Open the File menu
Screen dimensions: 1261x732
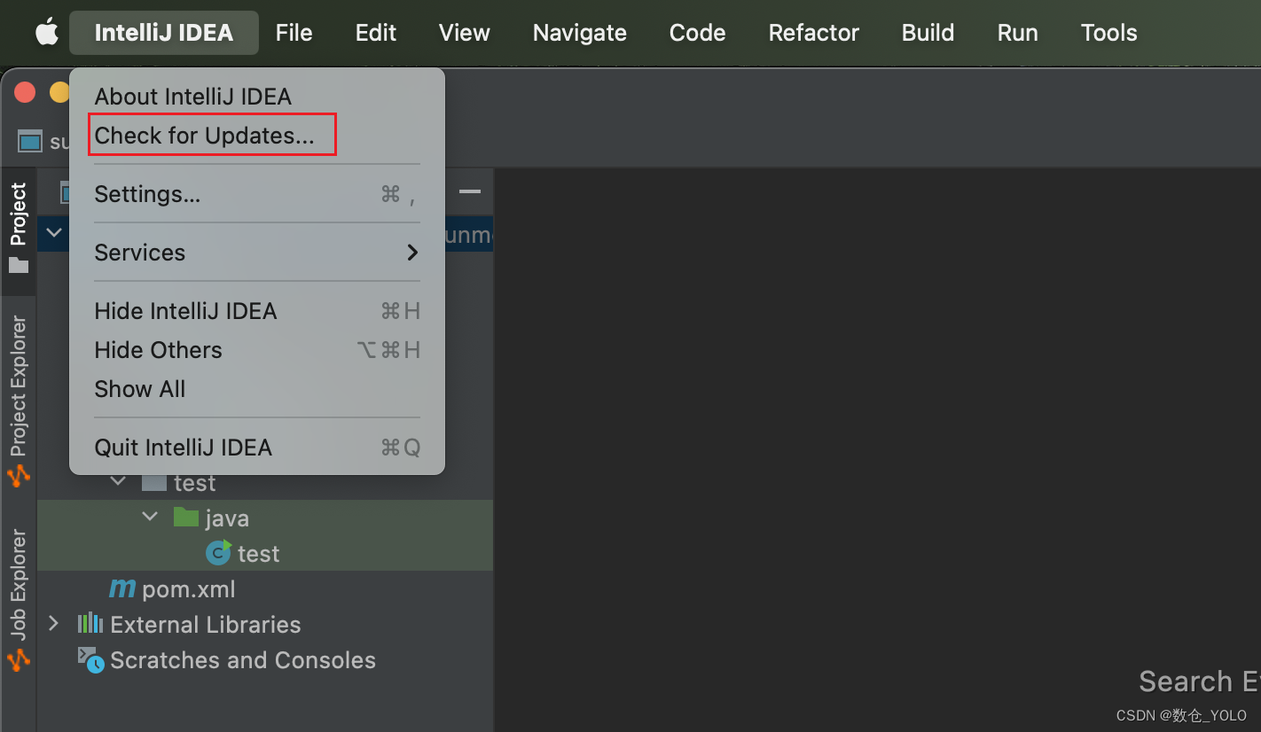[x=294, y=33]
